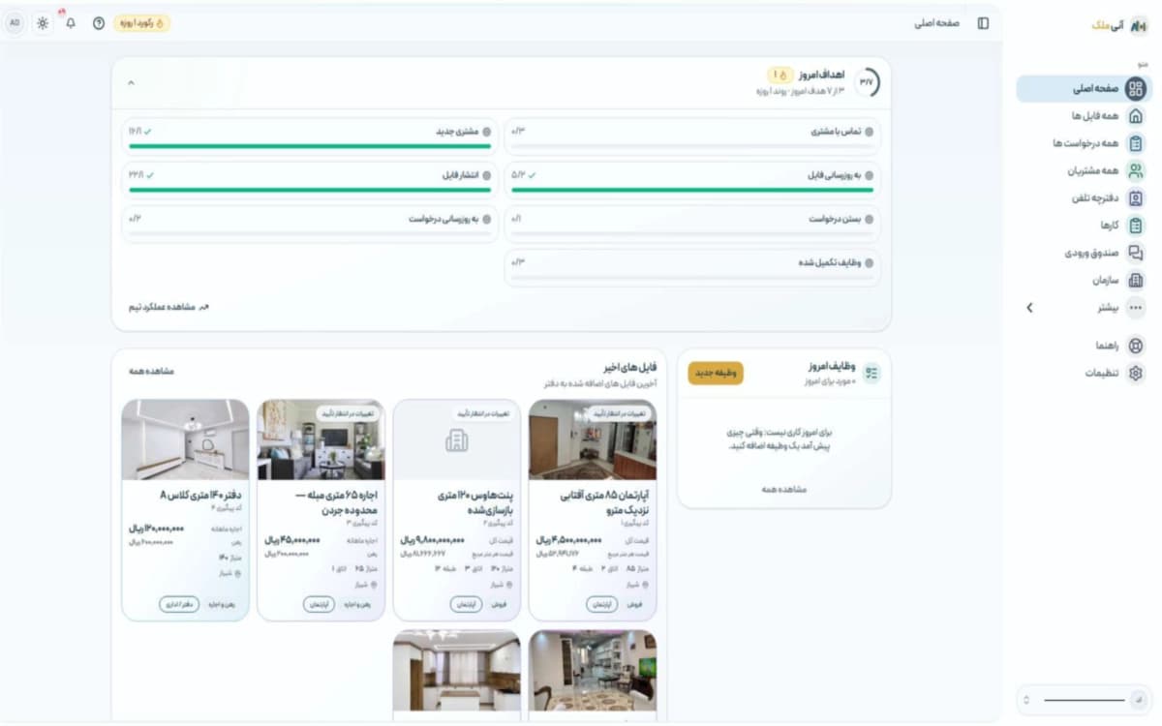Click the به روزرسانی فایل progress bar
This screenshot has height=726, width=1162.
(692, 190)
